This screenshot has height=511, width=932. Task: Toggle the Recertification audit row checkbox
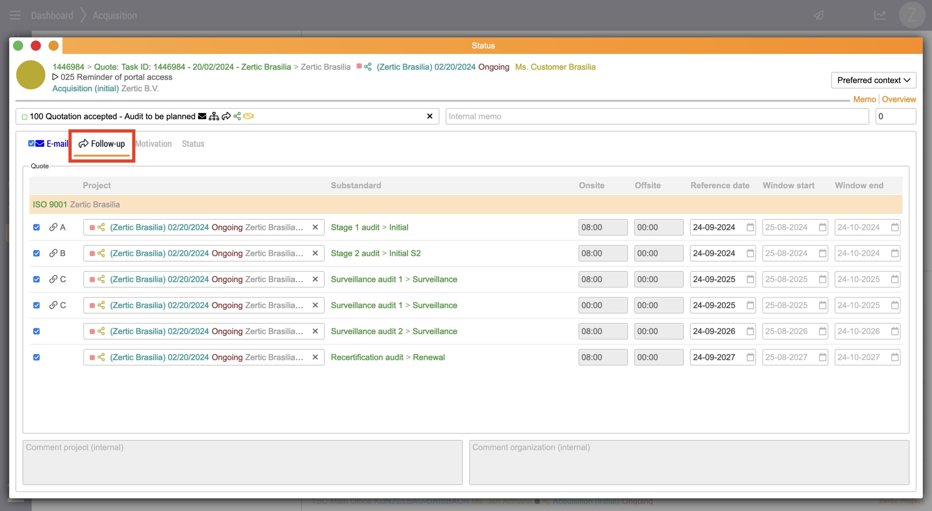(36, 357)
